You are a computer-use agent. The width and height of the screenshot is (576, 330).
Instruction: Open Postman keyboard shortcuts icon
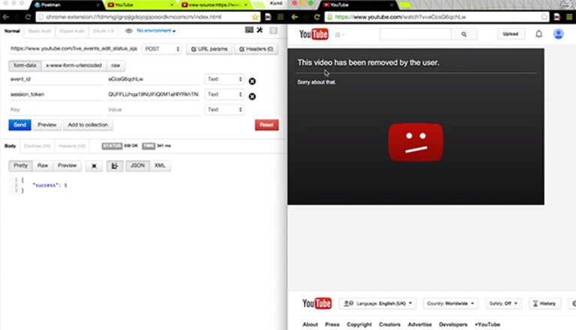[x=249, y=30]
